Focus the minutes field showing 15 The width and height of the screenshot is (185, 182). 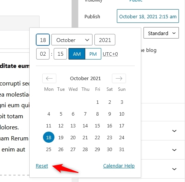[60, 54]
